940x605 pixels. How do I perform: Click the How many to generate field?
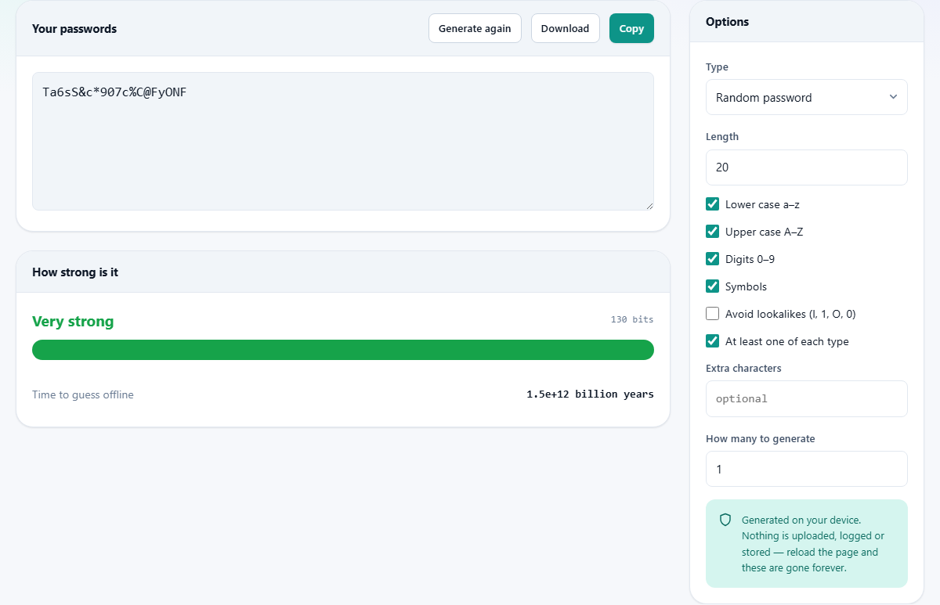[x=807, y=469]
